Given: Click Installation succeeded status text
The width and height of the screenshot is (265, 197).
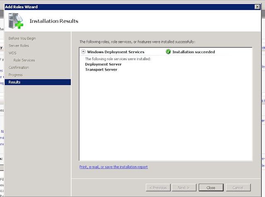Looking at the screenshot, I should 193,52.
